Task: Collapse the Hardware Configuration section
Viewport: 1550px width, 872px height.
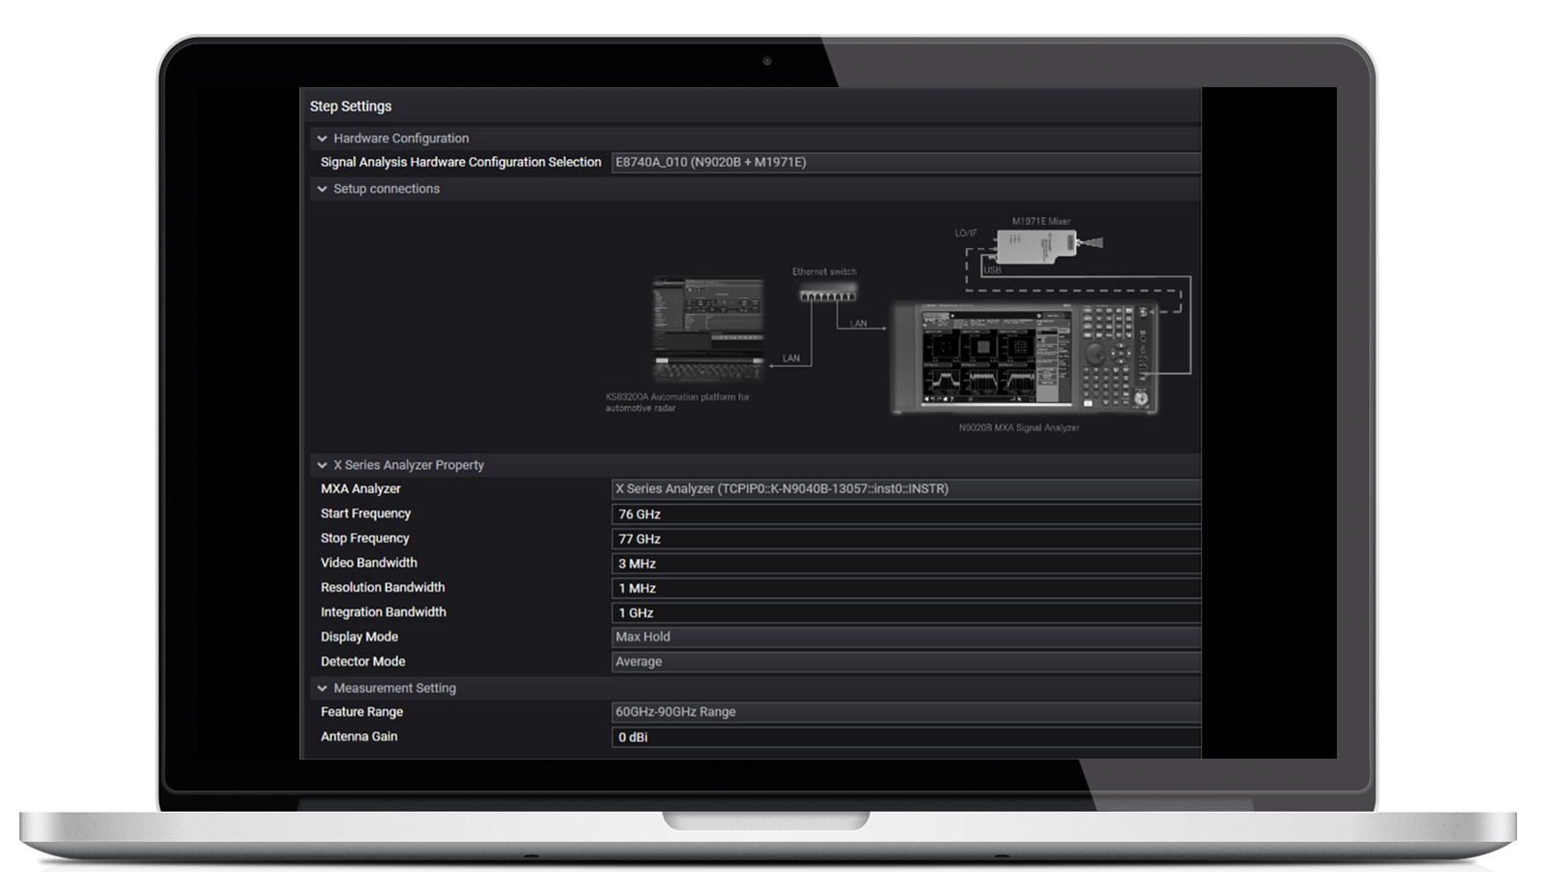Action: [x=323, y=138]
